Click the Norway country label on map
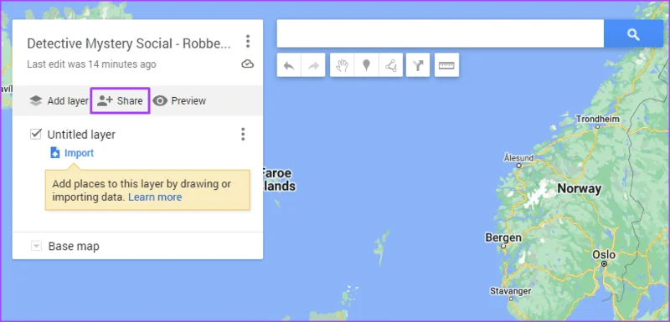Viewport: 670px width, 322px height. pyautogui.click(x=579, y=188)
